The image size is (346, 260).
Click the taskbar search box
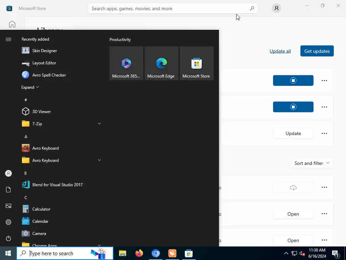(x=65, y=253)
